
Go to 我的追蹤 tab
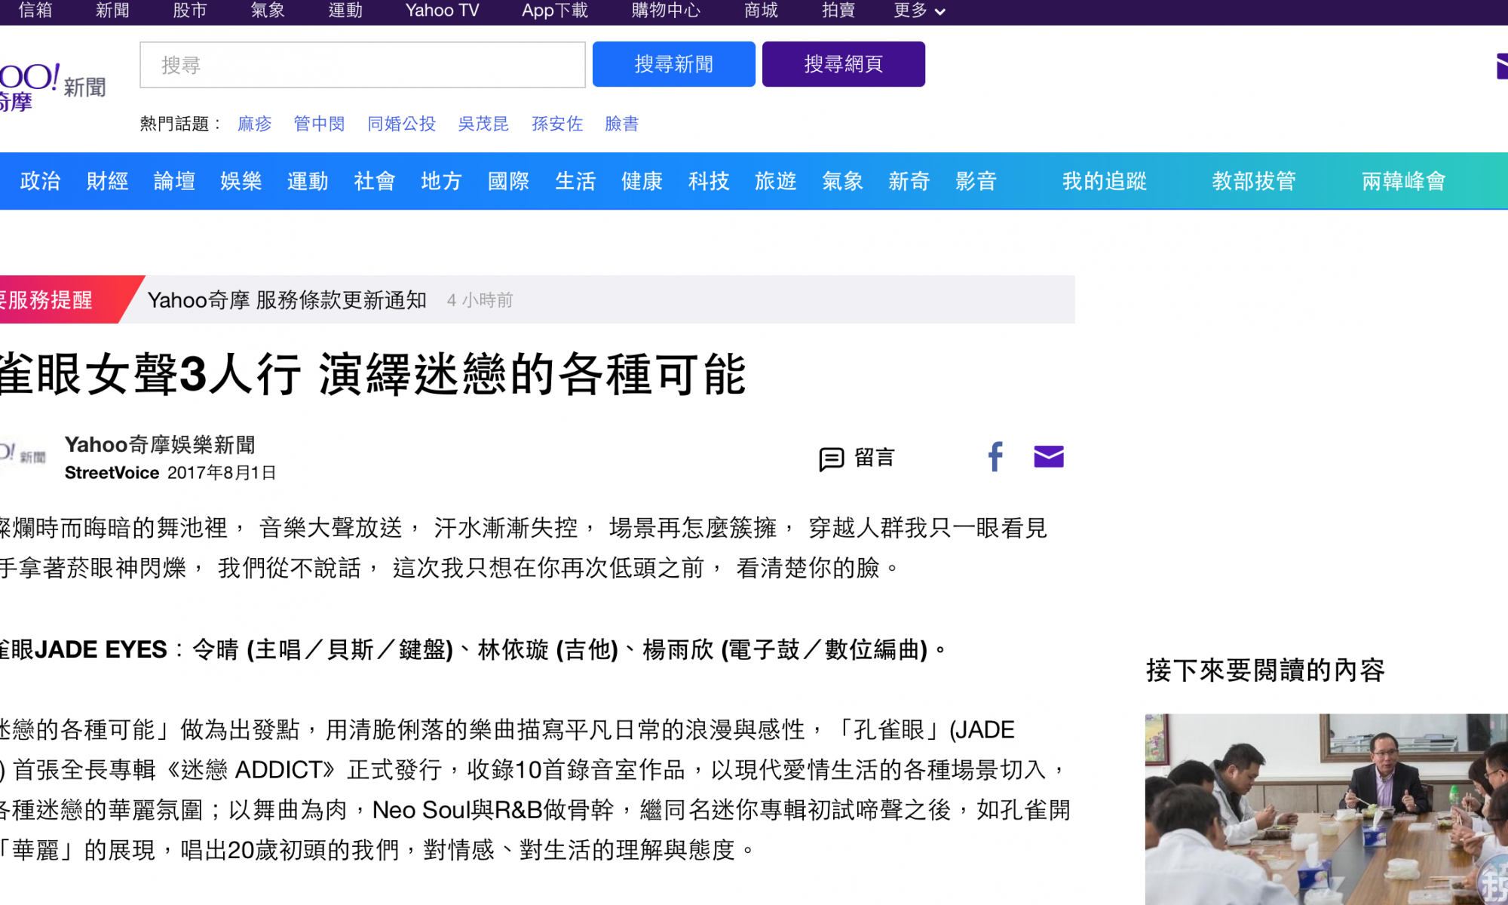(x=1104, y=181)
